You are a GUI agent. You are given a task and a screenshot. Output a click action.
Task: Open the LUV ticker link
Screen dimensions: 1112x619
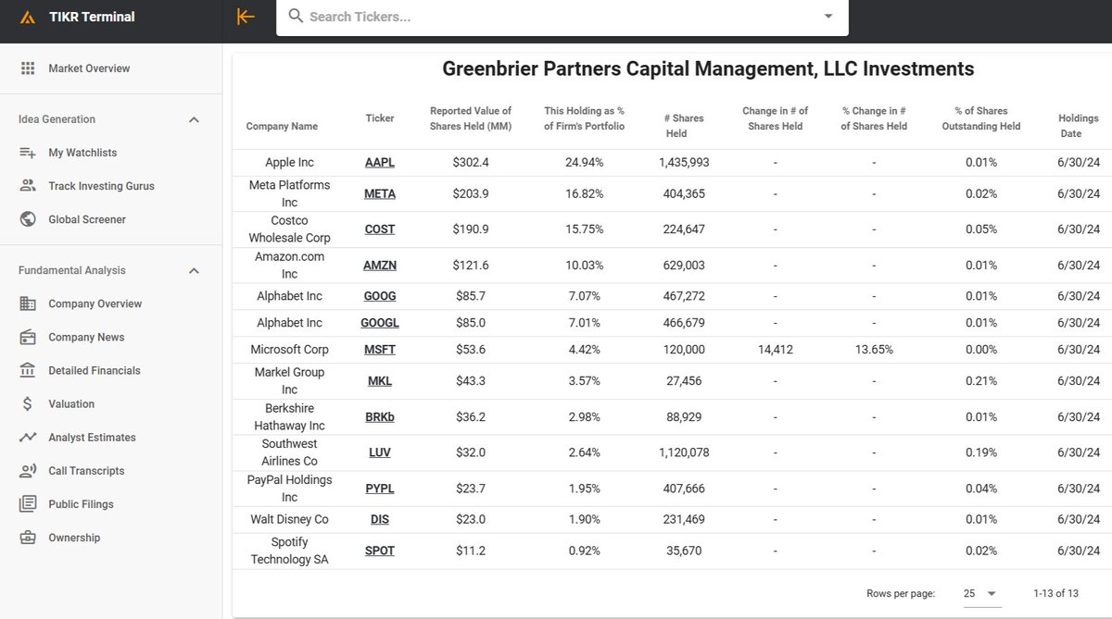380,453
